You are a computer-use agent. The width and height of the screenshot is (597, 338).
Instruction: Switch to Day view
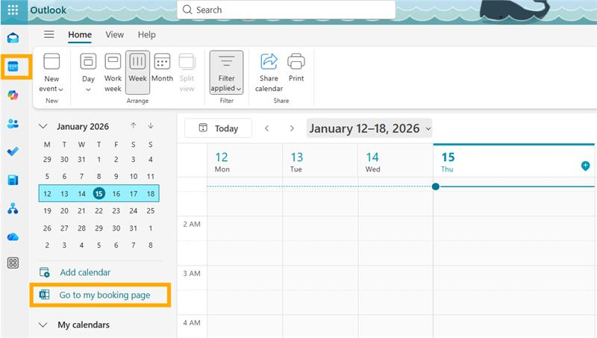[88, 72]
